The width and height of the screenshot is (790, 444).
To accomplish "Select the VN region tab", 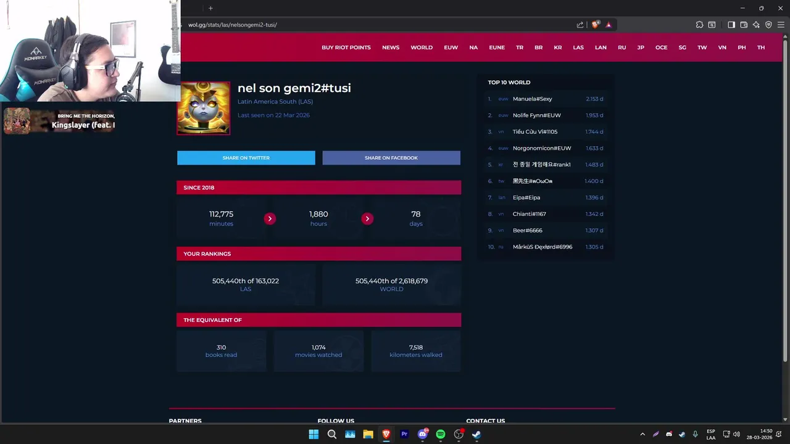I will (x=722, y=47).
